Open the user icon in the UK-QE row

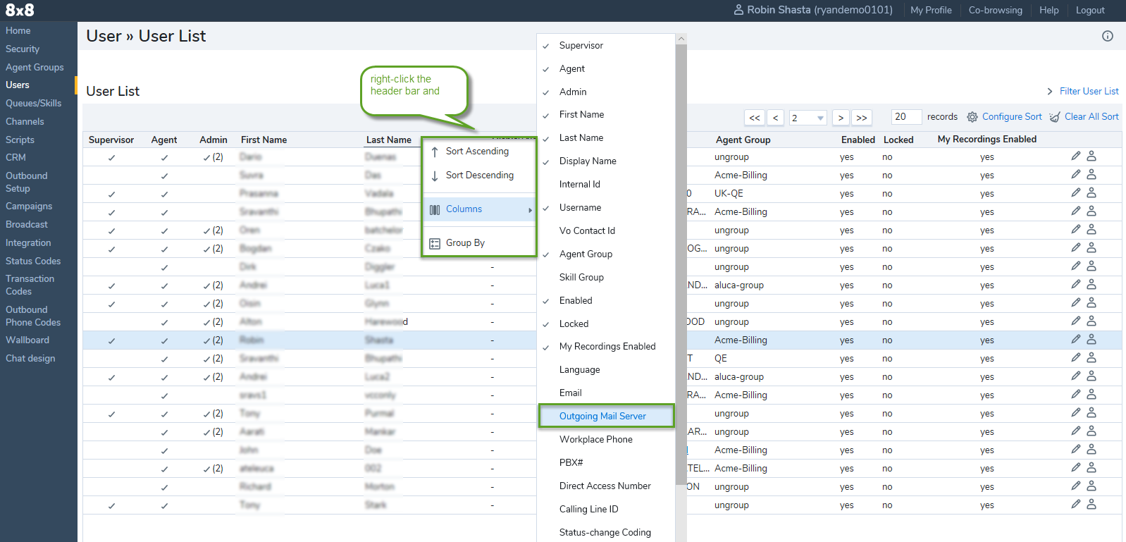coord(1091,192)
